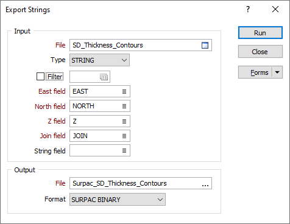This screenshot has height=224, width=290.
Task: Click the Forms button
Action: click(x=255, y=72)
